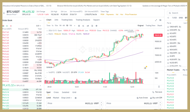Open chart settings gear
Image resolution: width=190 pixels, height=112 pixels.
tap(96, 26)
